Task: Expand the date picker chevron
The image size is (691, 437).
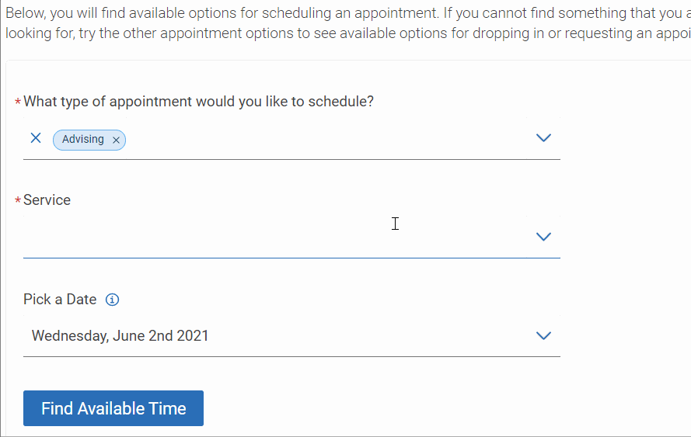Action: pos(543,336)
